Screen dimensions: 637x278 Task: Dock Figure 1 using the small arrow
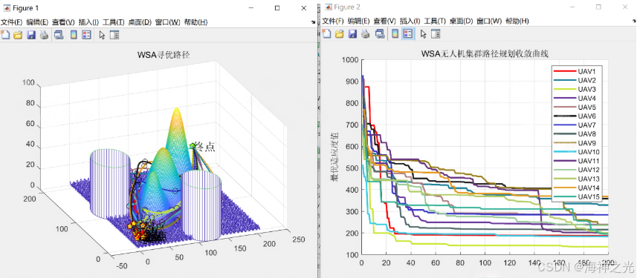(313, 22)
